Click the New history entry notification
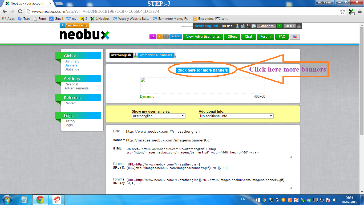Viewport: 364px width, 205px height. [x=74, y=25]
